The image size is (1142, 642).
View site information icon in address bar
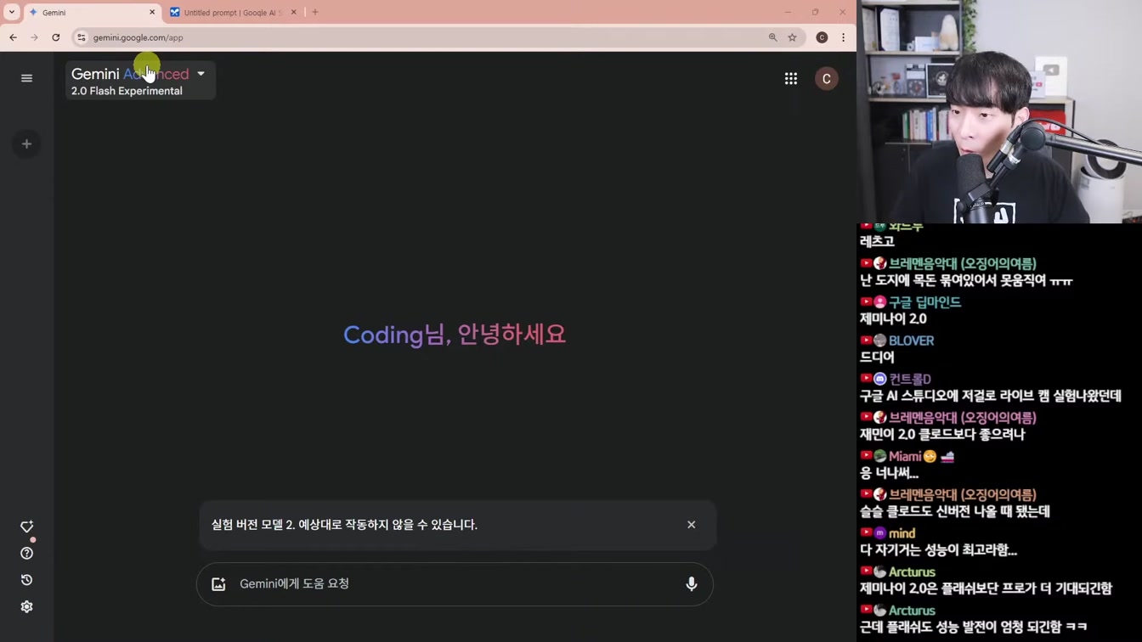[x=82, y=37]
